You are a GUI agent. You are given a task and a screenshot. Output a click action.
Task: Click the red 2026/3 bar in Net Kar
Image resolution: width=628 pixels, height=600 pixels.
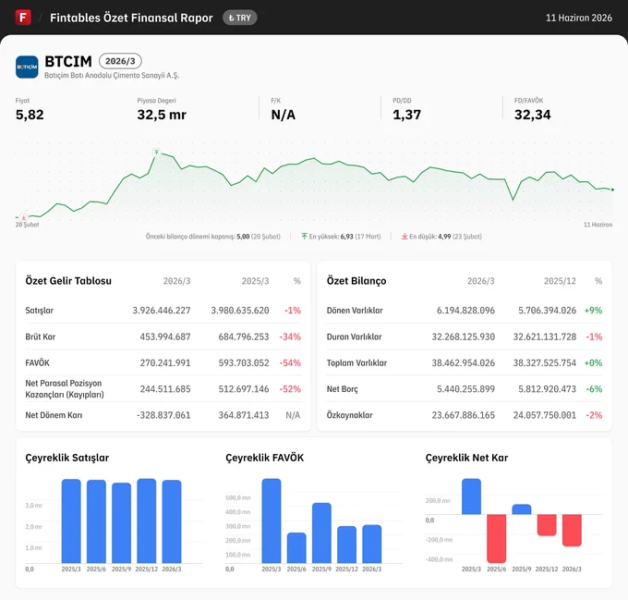pos(572,531)
